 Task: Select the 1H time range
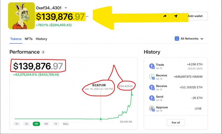click(x=17, y=124)
